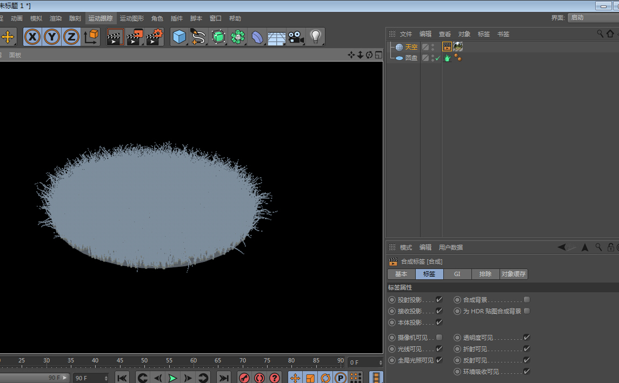Toggle the Y axis lock
The image size is (619, 383).
(52, 37)
